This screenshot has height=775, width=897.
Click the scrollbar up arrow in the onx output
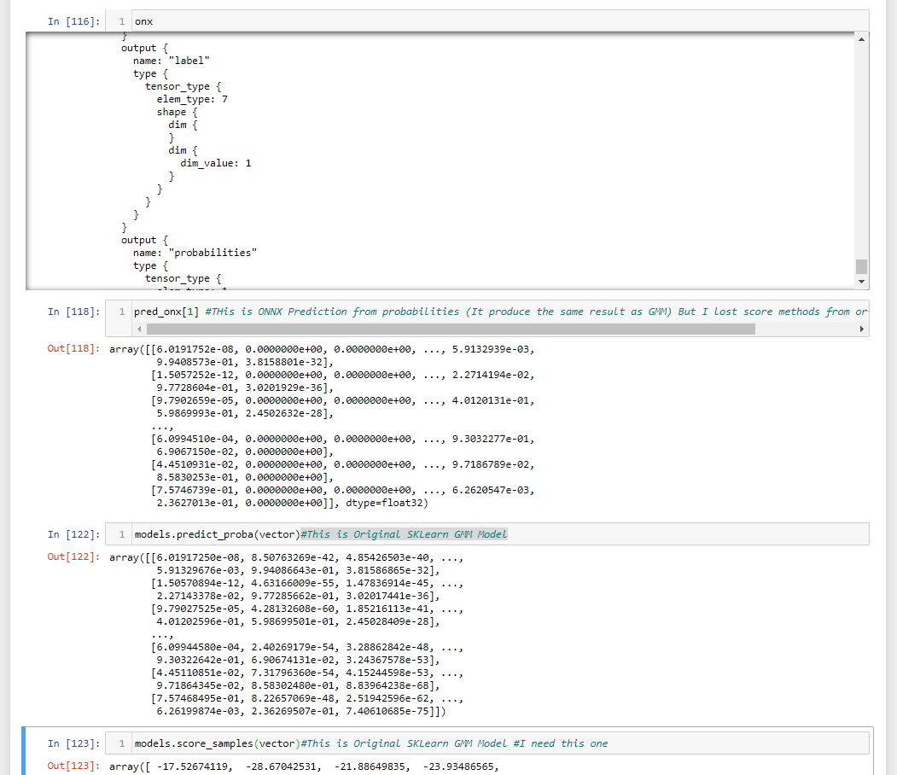coord(861,38)
